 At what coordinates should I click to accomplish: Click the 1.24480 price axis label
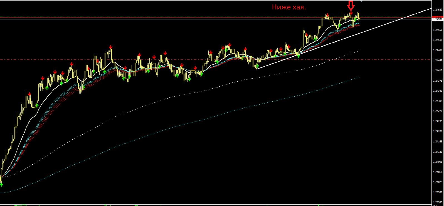click(x=438, y=50)
